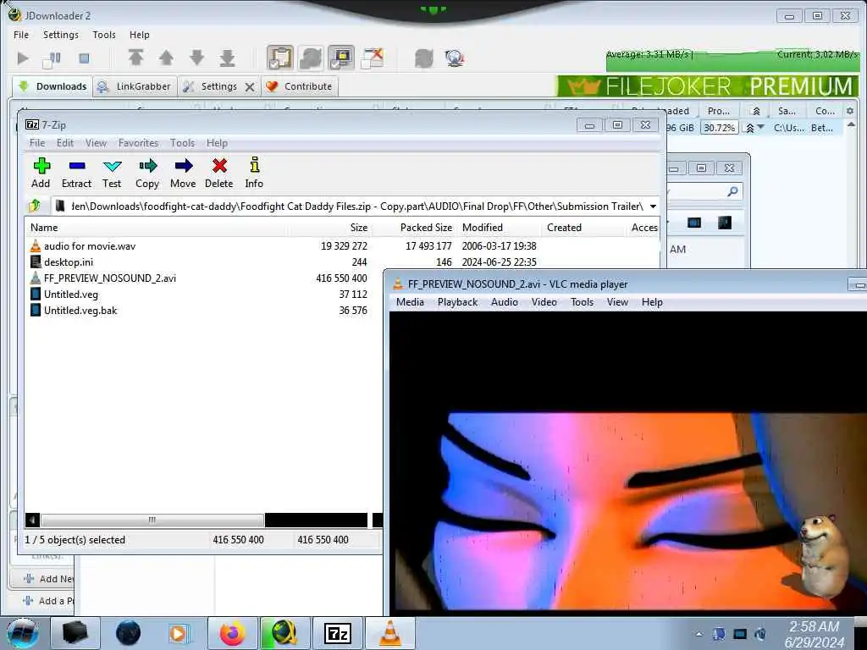Open JDownloader table settings gear
Viewport: 867px width, 650px height.
pyautogui.click(x=850, y=111)
